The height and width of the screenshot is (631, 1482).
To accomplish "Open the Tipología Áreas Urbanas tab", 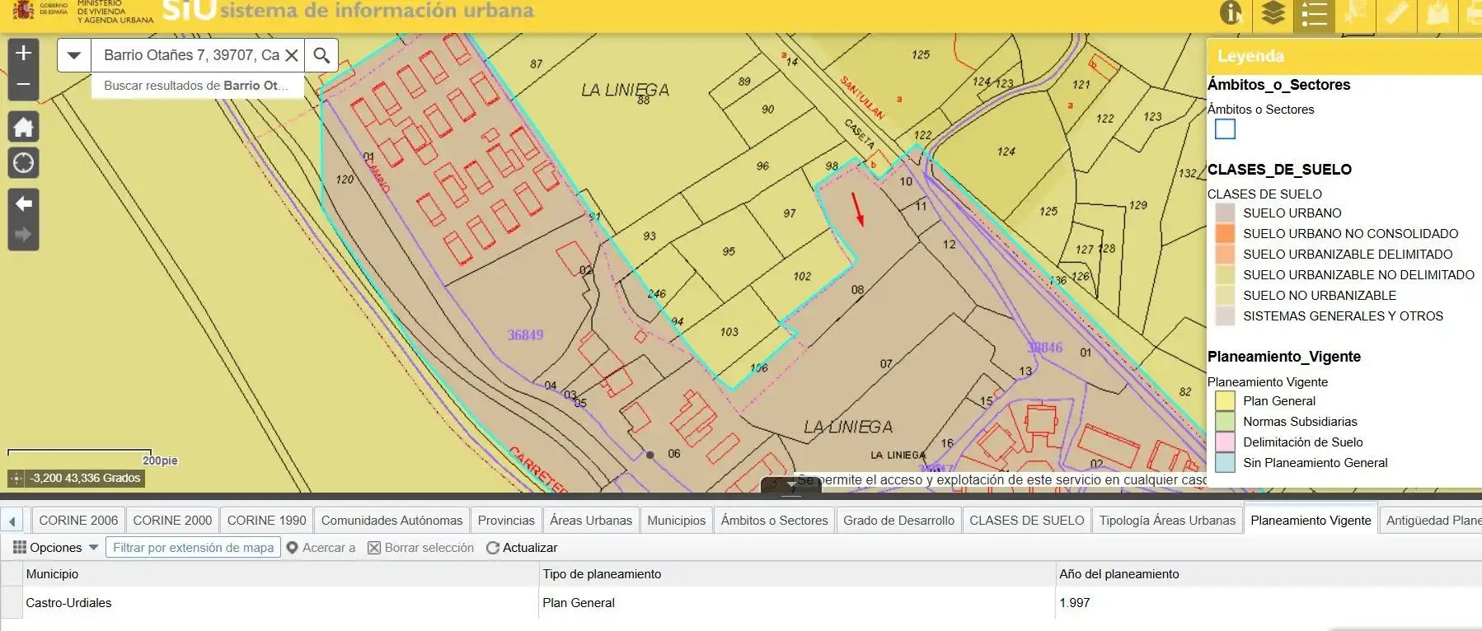I will pyautogui.click(x=1167, y=521).
